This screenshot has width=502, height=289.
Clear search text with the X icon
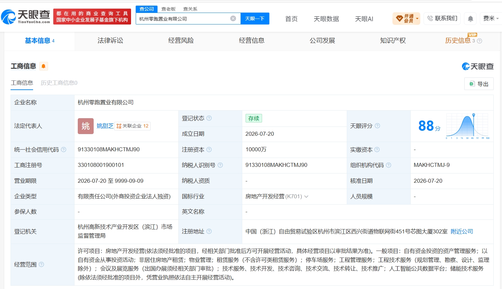(233, 19)
